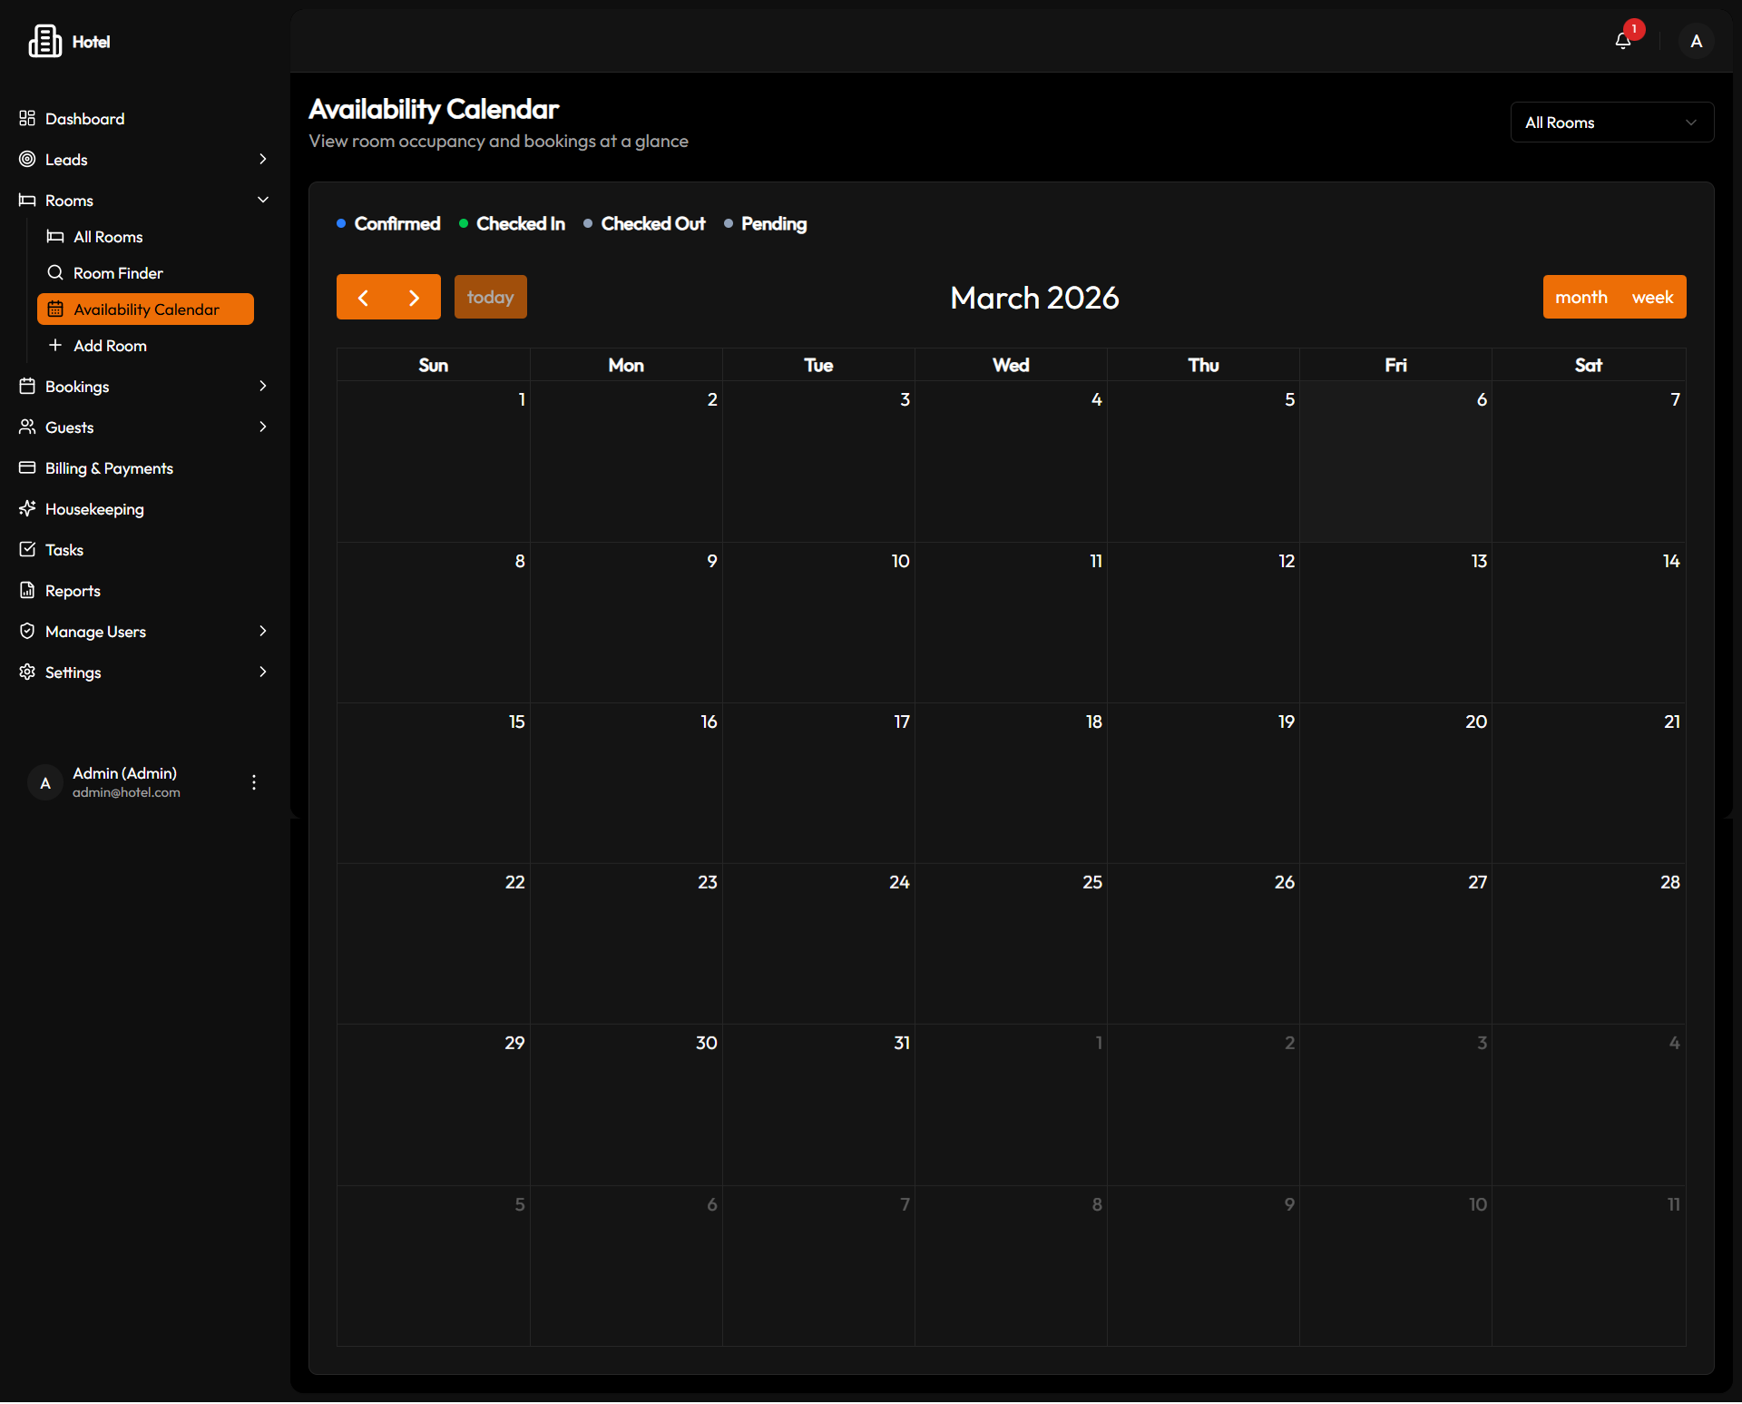
Task: Open Billing & Payments page
Action: [x=109, y=468]
